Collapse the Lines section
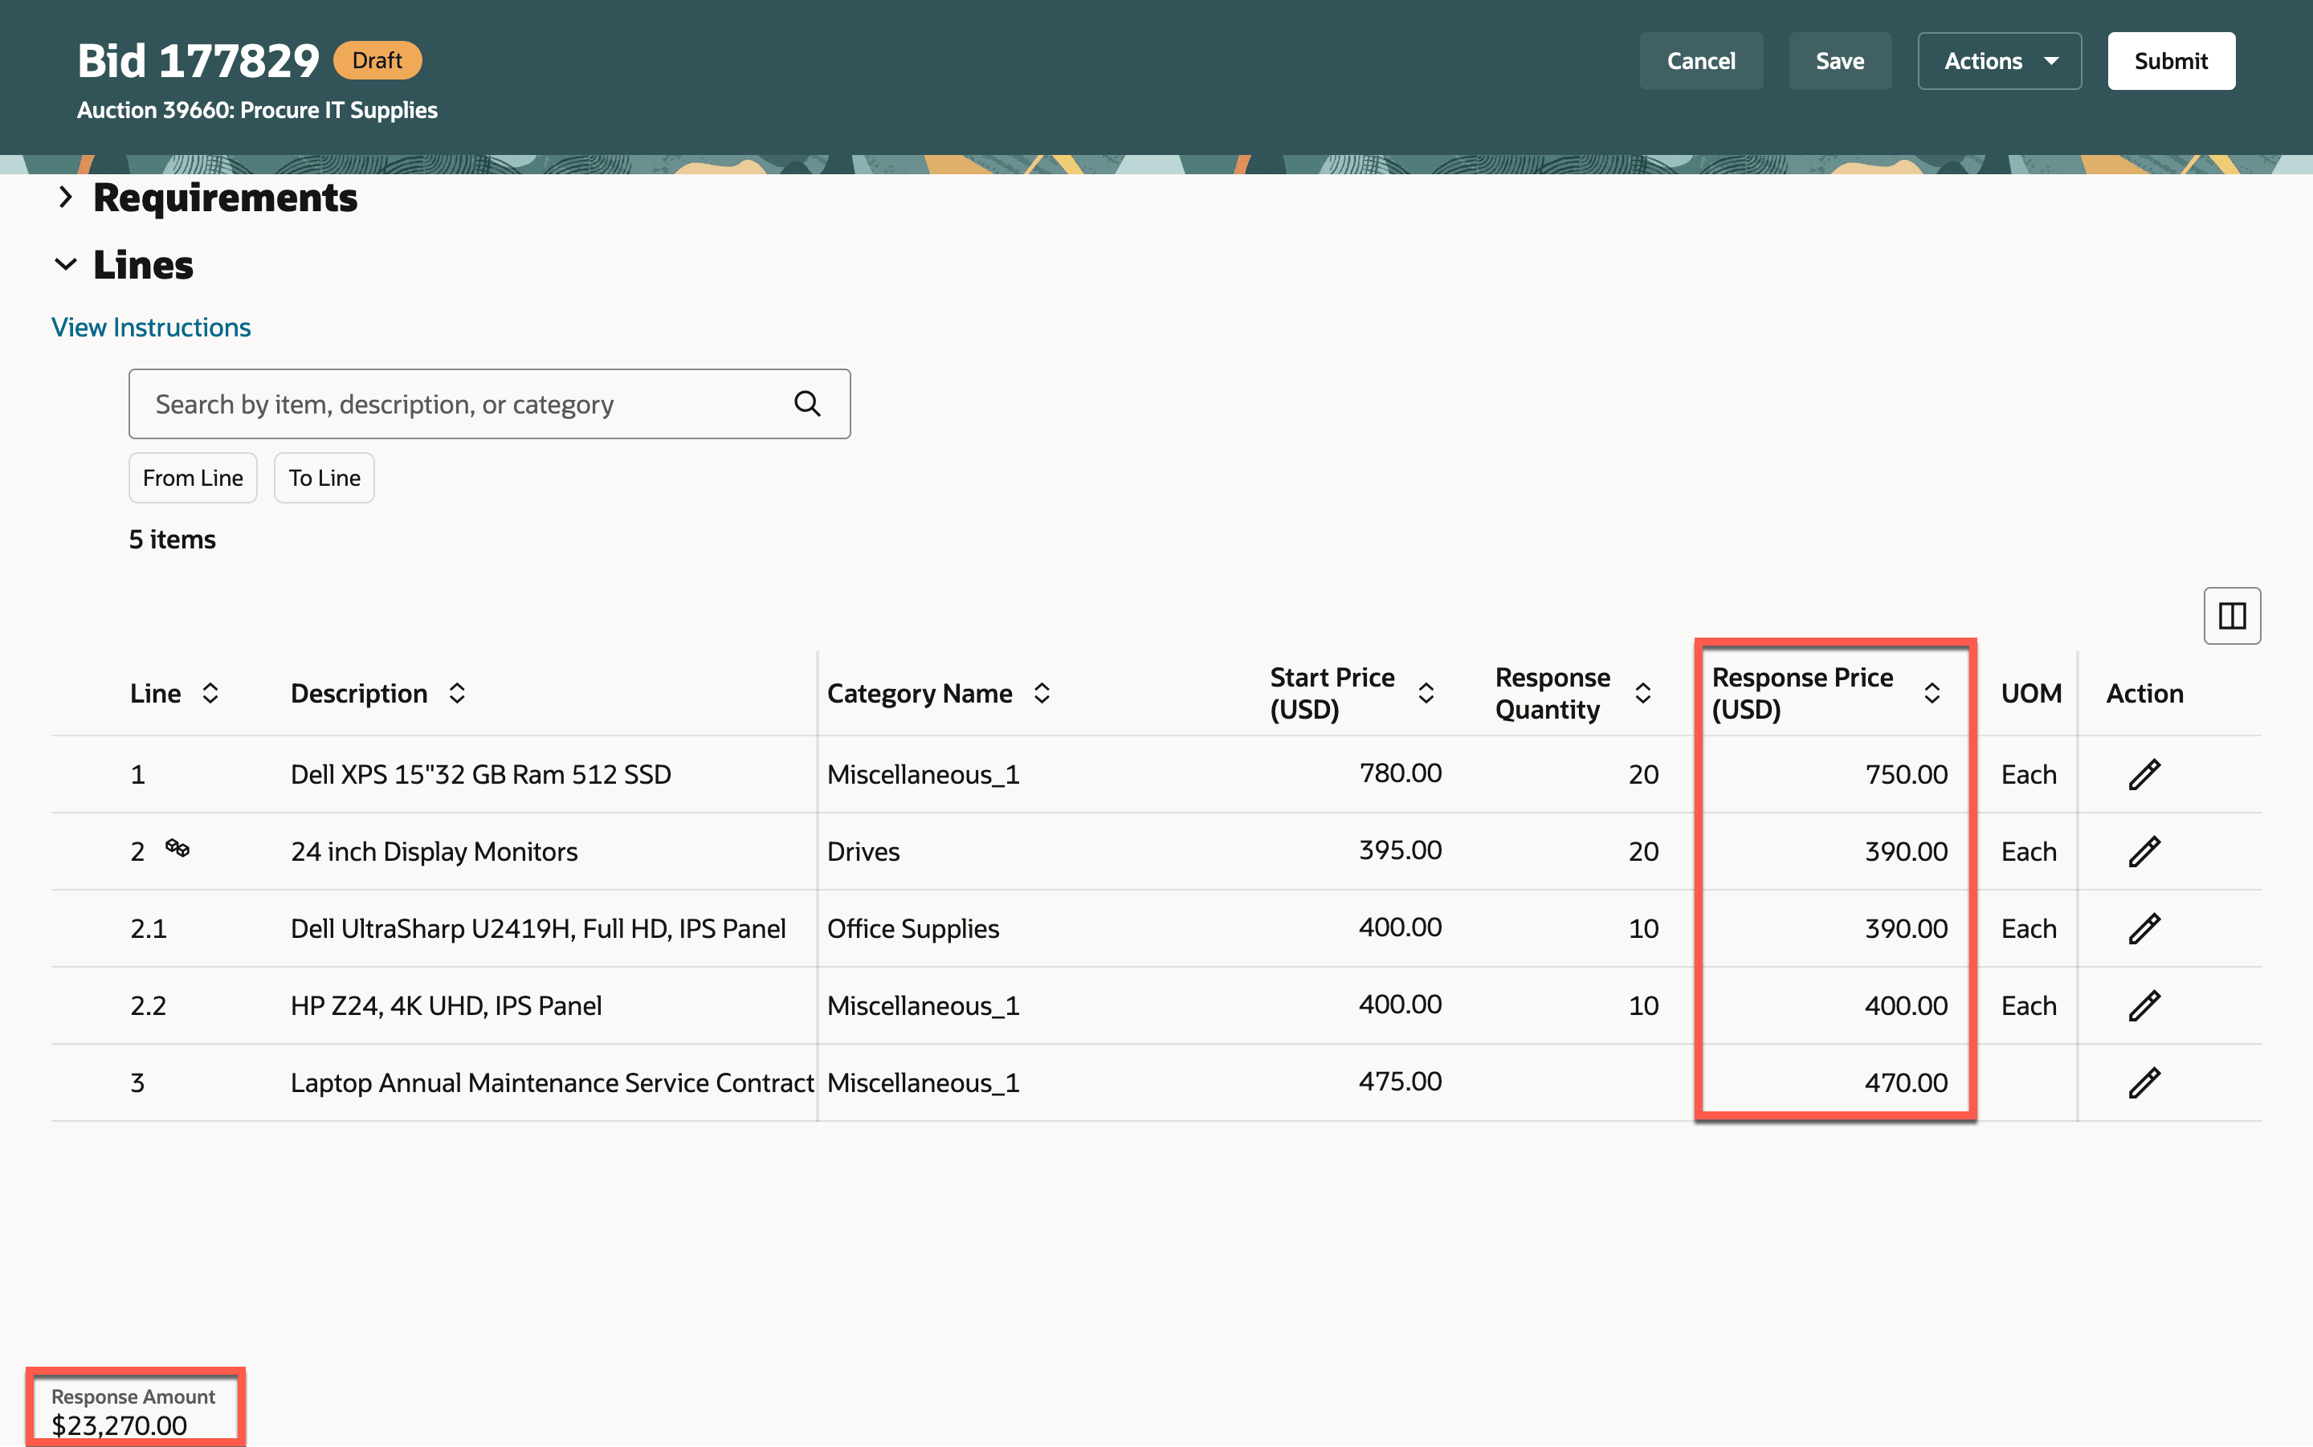Image resolution: width=2313 pixels, height=1447 pixels. (x=65, y=265)
